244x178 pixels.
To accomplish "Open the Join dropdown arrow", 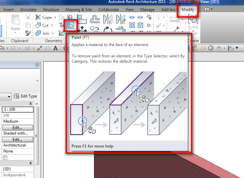I will pos(53,33).
